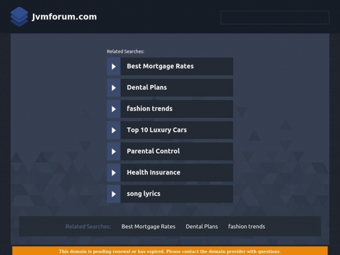Click arrow icon beside Health Insurance
Image resolution: width=340 pixels, height=255 pixels.
(x=114, y=173)
